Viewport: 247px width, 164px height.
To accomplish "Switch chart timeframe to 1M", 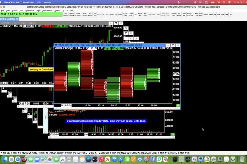I will coord(215,14).
